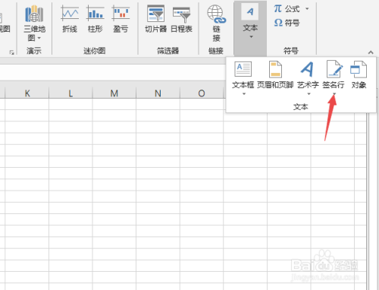Click the first cell under column M

click(114, 104)
